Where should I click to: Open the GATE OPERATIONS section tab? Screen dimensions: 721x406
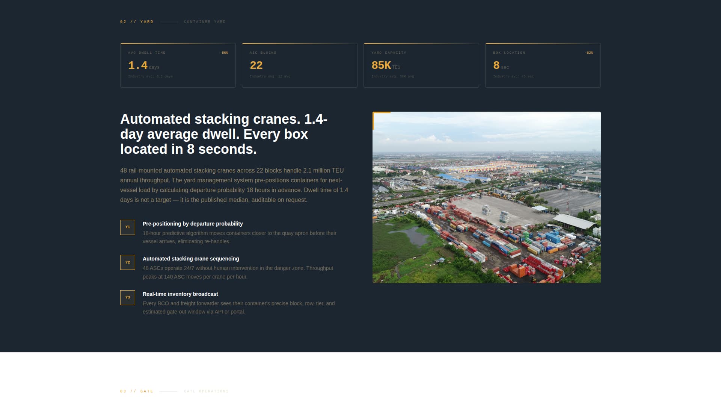point(206,391)
